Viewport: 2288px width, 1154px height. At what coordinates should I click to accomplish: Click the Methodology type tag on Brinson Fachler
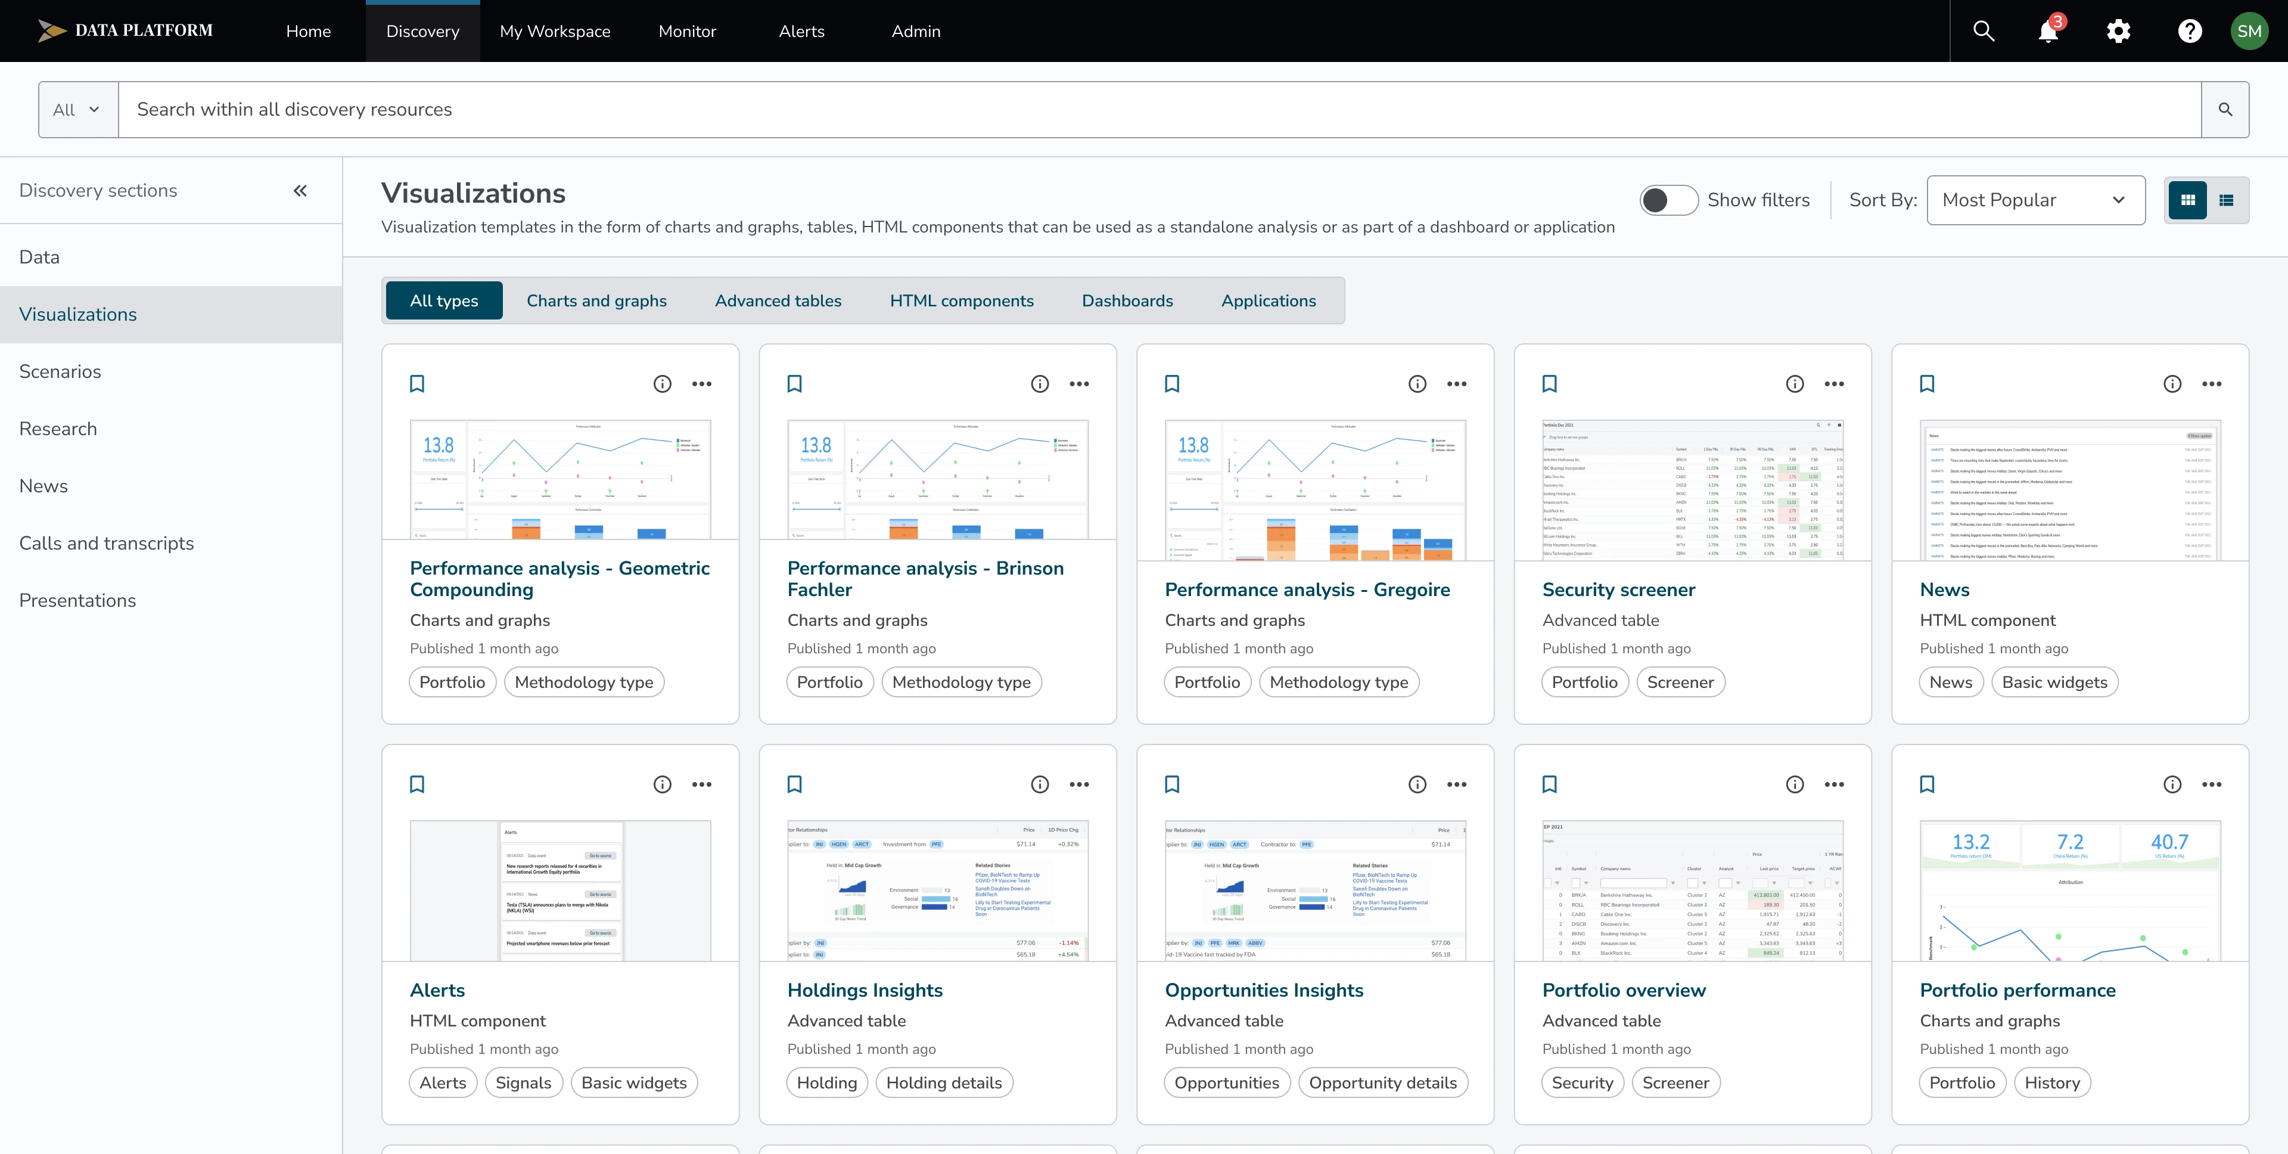pyautogui.click(x=961, y=683)
